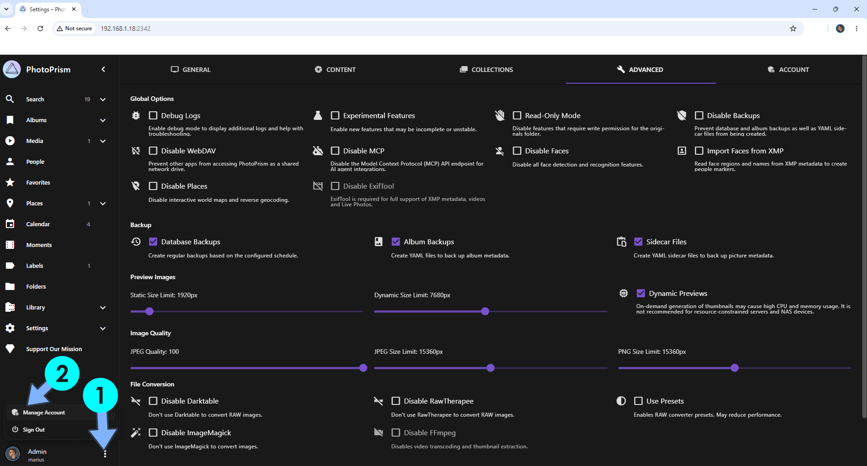Toggle the Dynamic Previews checkbox

(641, 293)
